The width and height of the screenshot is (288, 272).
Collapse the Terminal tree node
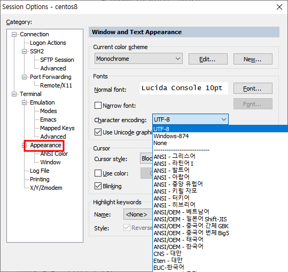click(x=14, y=94)
